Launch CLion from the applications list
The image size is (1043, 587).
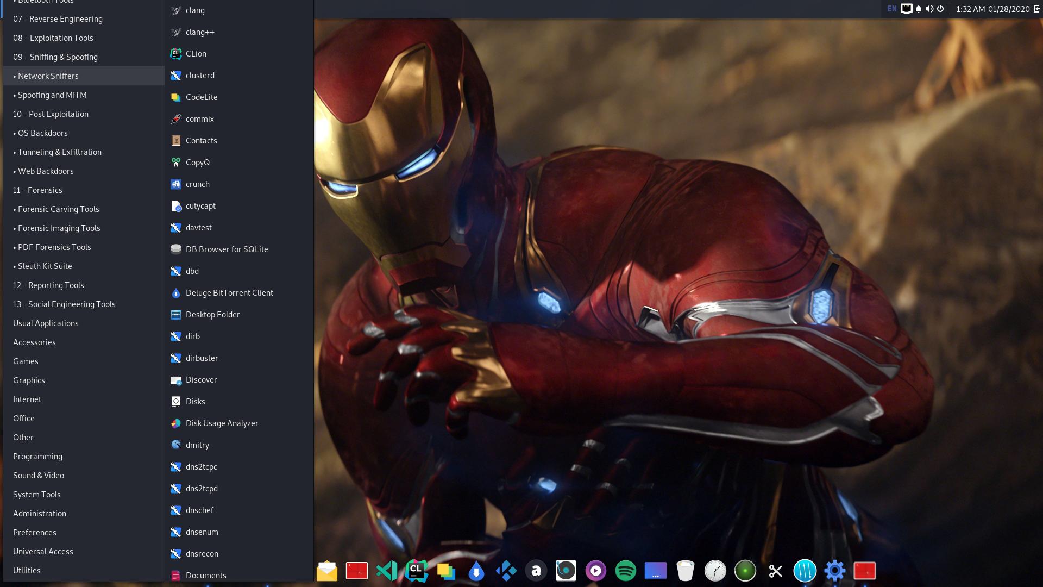(239, 54)
